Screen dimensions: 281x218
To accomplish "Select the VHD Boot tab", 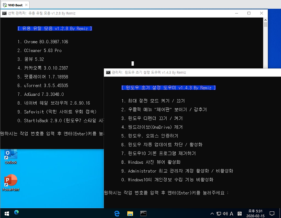I will coord(15,5).
